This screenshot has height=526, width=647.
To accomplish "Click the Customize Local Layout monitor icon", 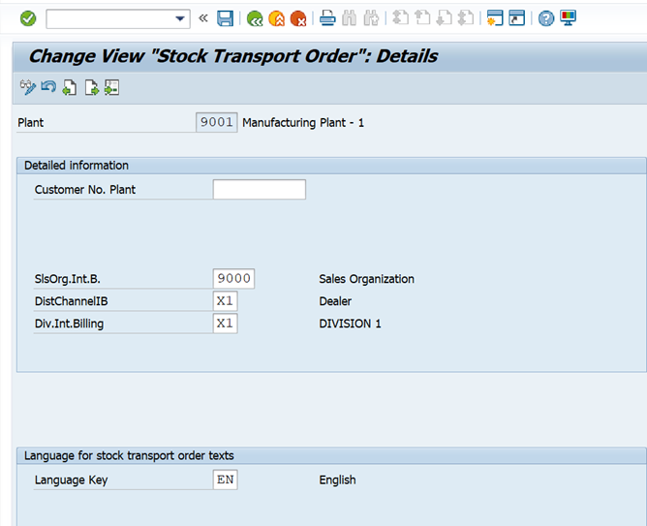I will pos(569,18).
